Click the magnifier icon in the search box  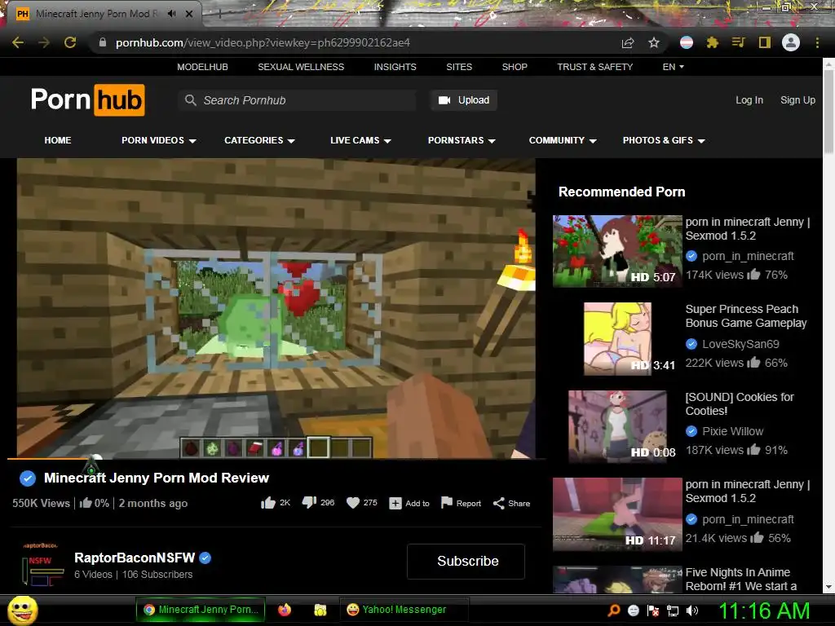tap(191, 100)
